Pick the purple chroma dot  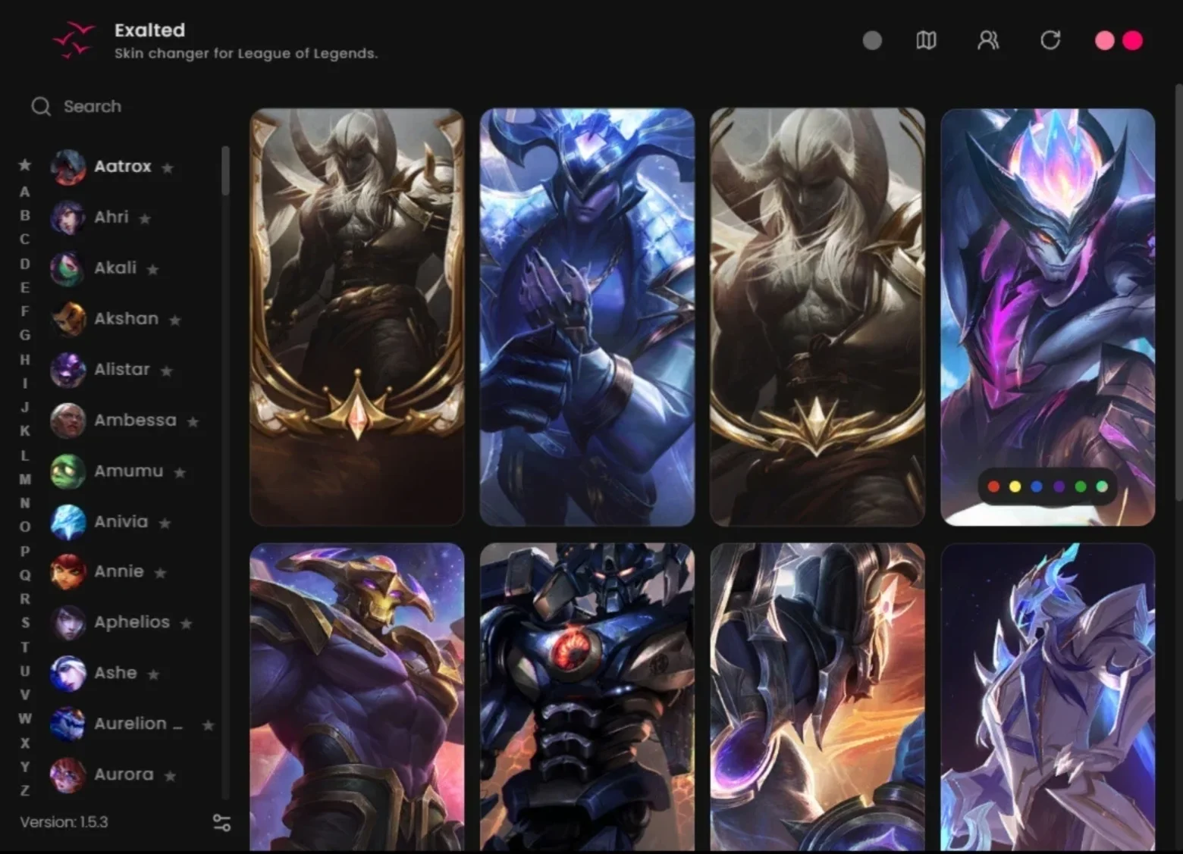coord(1059,486)
